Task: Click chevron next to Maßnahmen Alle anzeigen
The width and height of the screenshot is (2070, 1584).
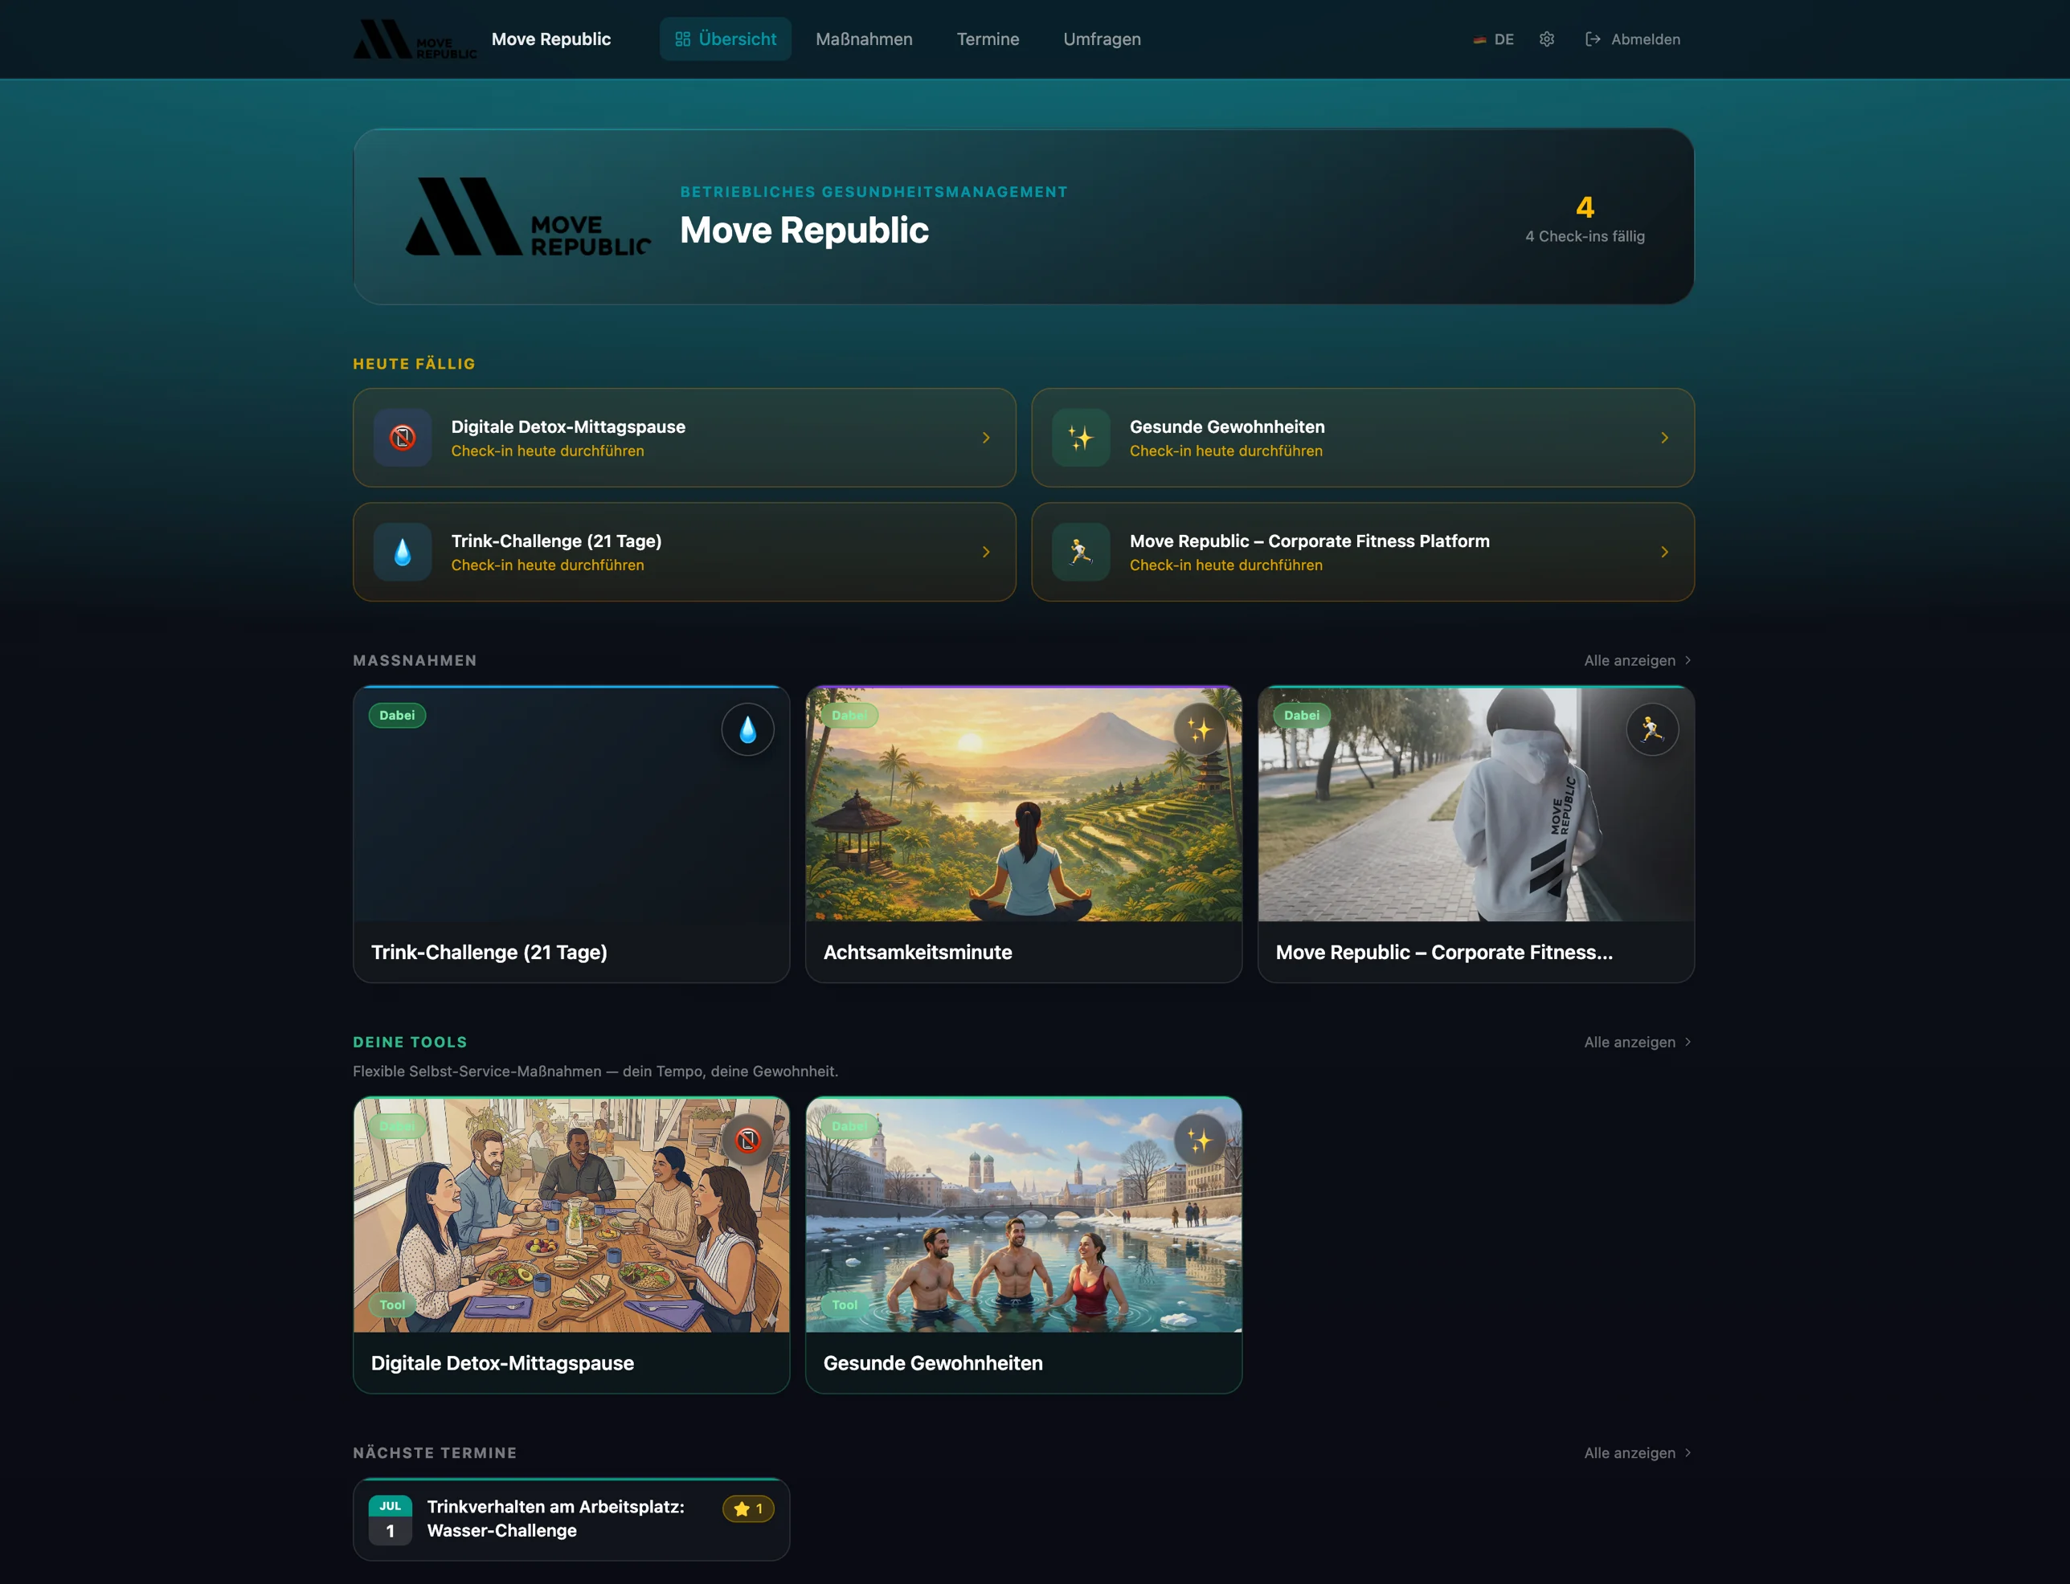Action: tap(1688, 660)
